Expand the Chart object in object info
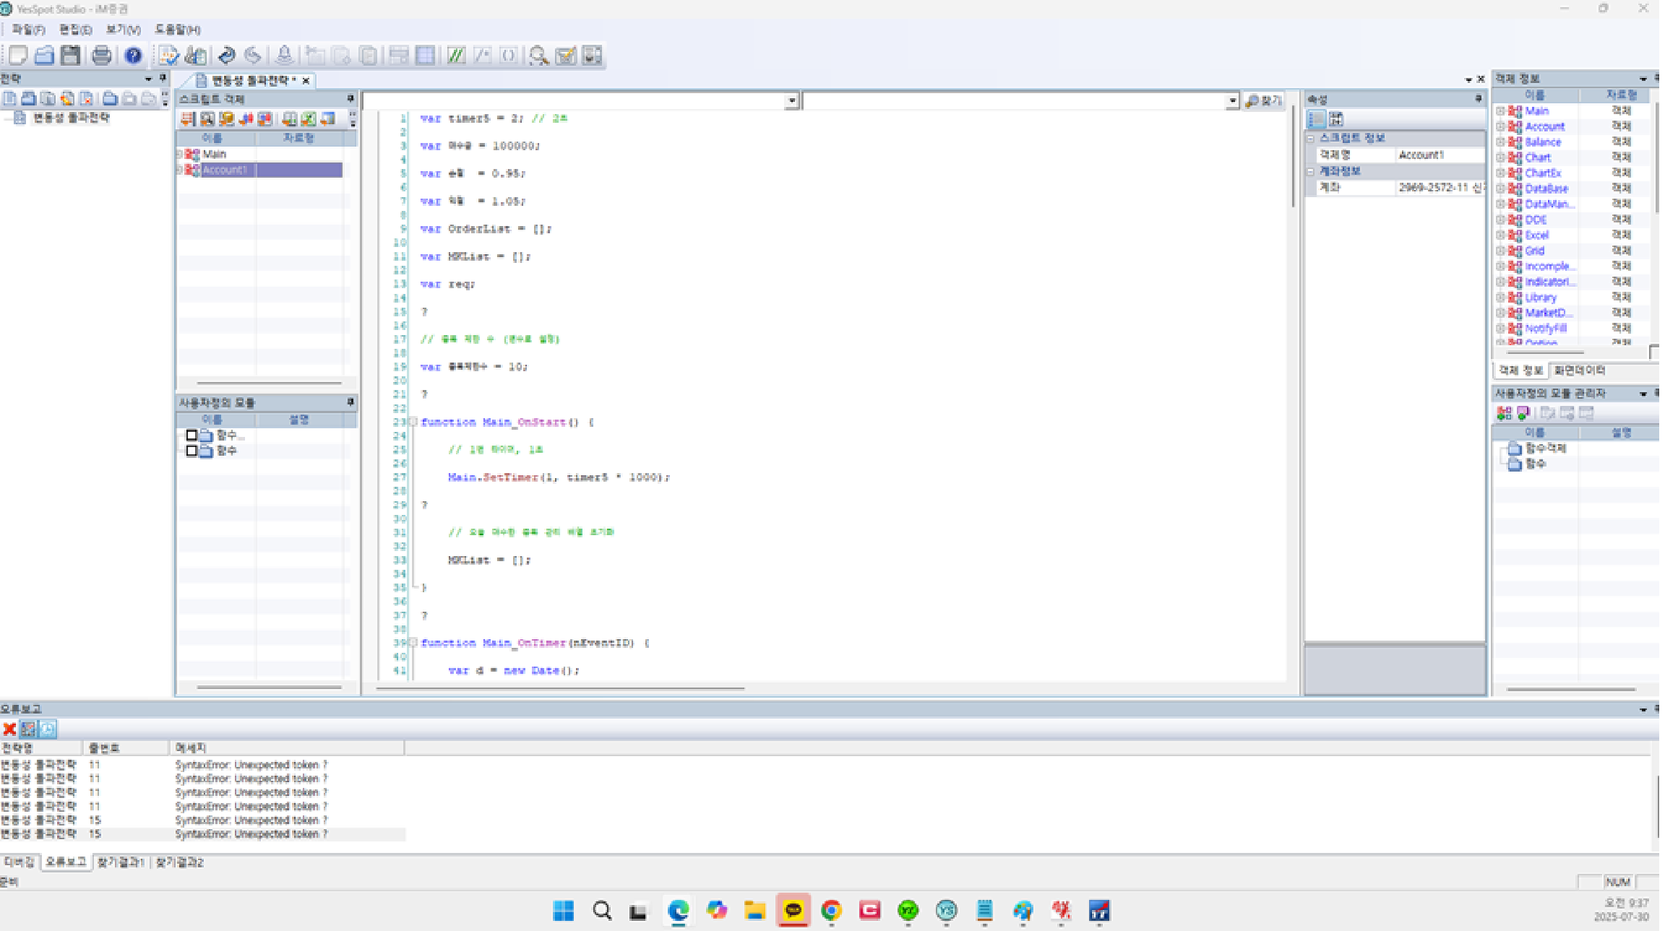The height and width of the screenshot is (936, 1665). pyautogui.click(x=1500, y=157)
